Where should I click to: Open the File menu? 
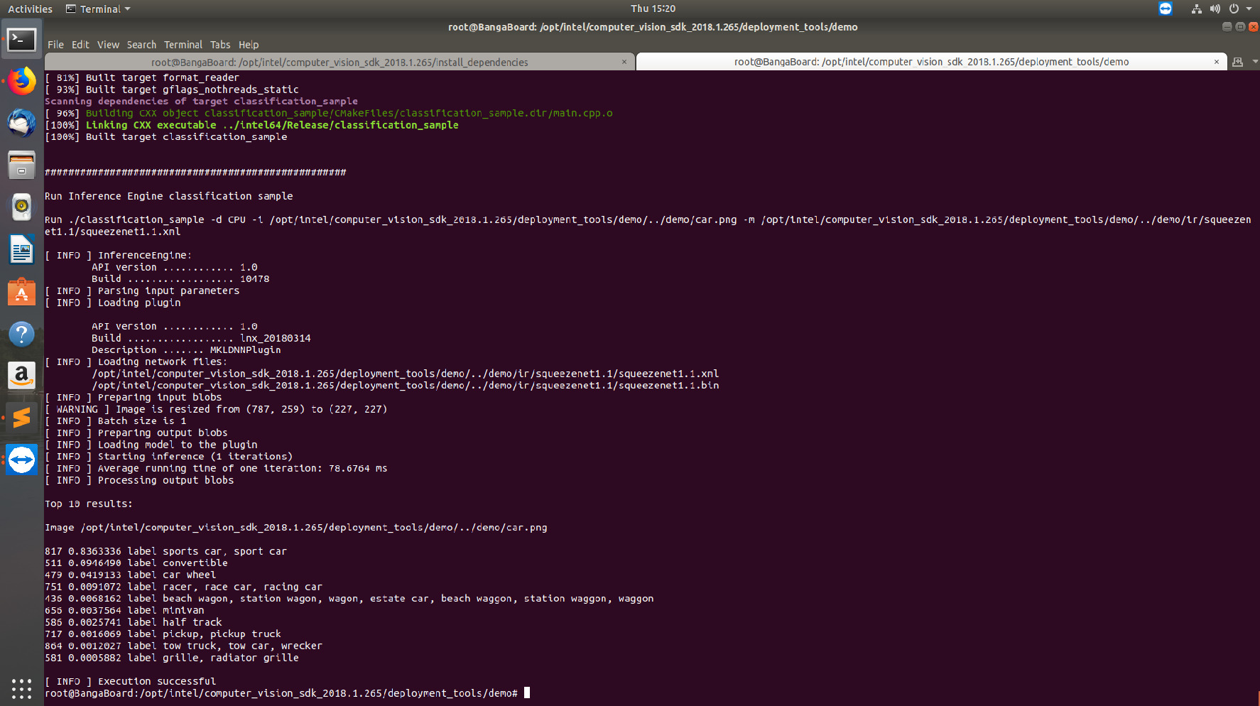[55, 44]
